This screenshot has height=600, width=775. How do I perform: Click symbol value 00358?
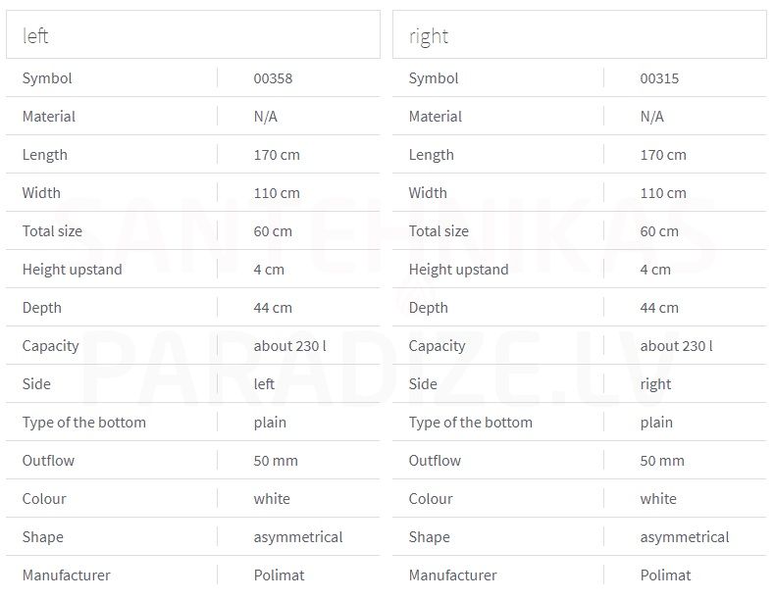273,78
